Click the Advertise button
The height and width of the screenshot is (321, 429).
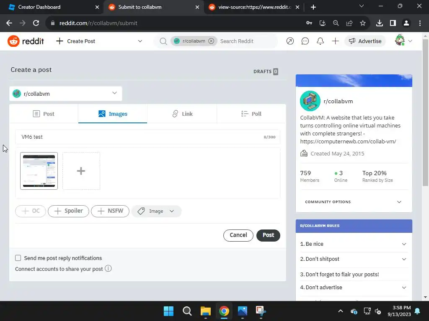(x=365, y=41)
